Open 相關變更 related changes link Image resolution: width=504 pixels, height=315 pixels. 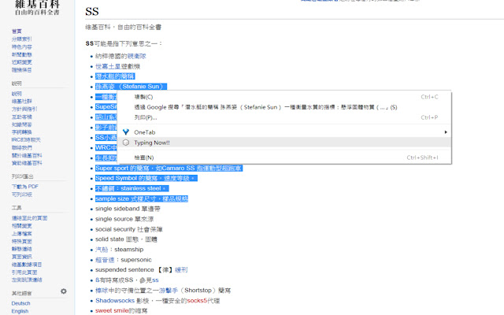pyautogui.click(x=21, y=226)
